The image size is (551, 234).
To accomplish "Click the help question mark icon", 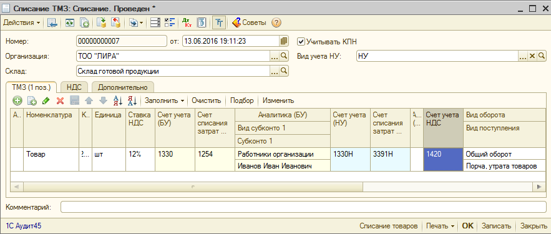I will click(276, 23).
